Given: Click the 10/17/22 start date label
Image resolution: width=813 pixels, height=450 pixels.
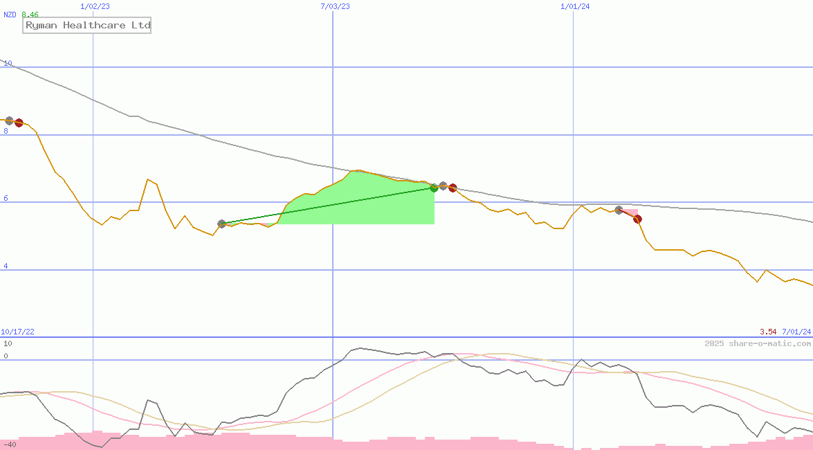Looking at the screenshot, I should click(x=18, y=332).
